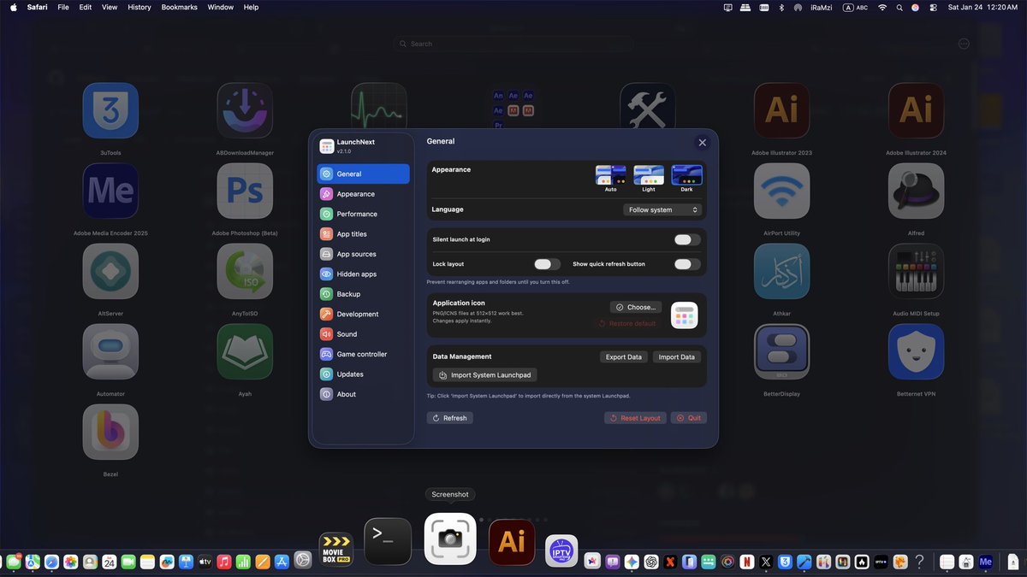Click the Reset Layout button

pos(635,418)
